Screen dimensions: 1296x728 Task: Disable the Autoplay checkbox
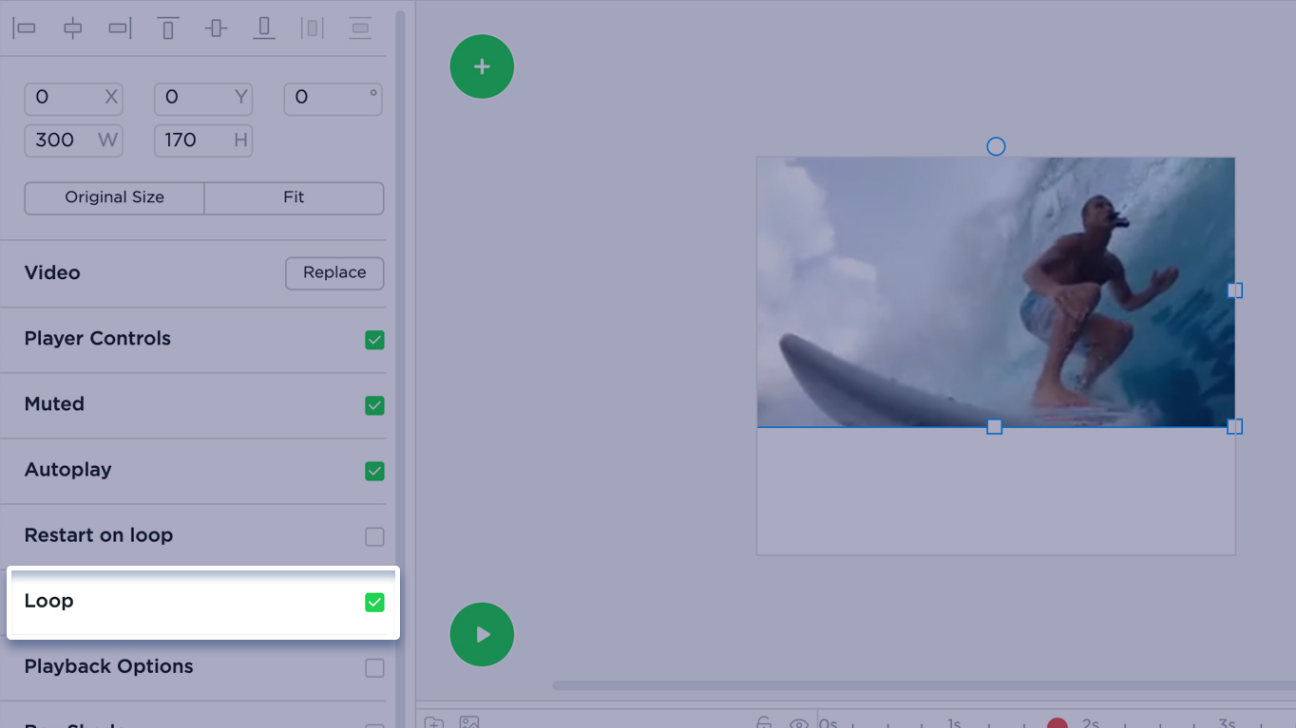[x=374, y=471]
